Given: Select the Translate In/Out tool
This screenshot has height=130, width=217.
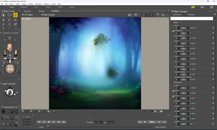Looking at the screenshot, I should click(3, 20).
